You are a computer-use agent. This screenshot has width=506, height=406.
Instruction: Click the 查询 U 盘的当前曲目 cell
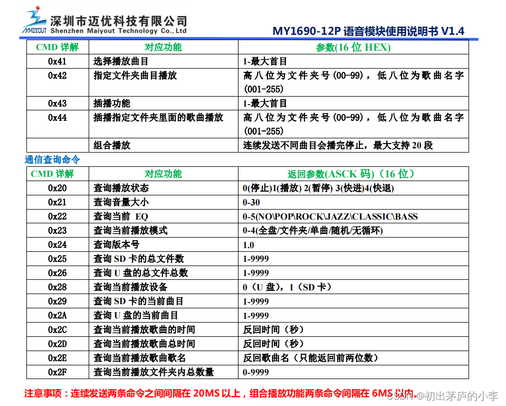[x=163, y=315]
